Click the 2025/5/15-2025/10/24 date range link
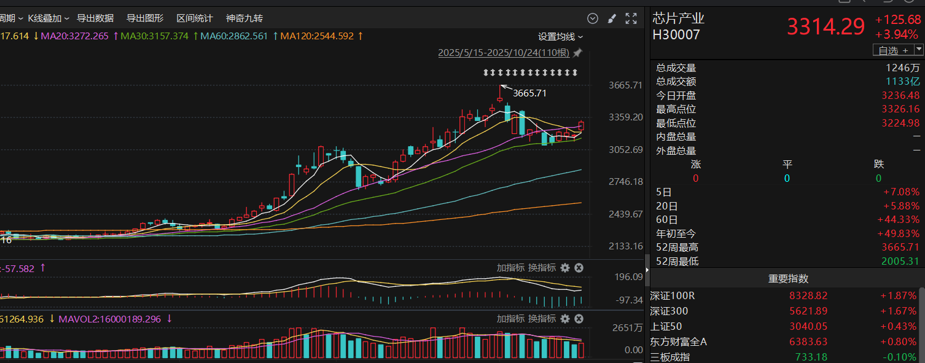 tap(504, 53)
